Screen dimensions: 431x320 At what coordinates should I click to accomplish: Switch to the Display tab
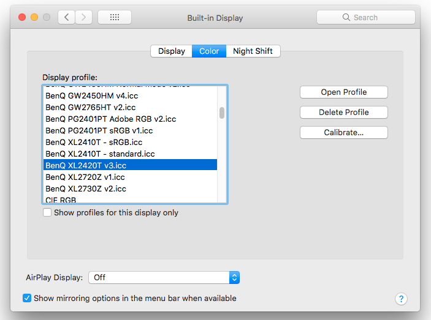[171, 51]
